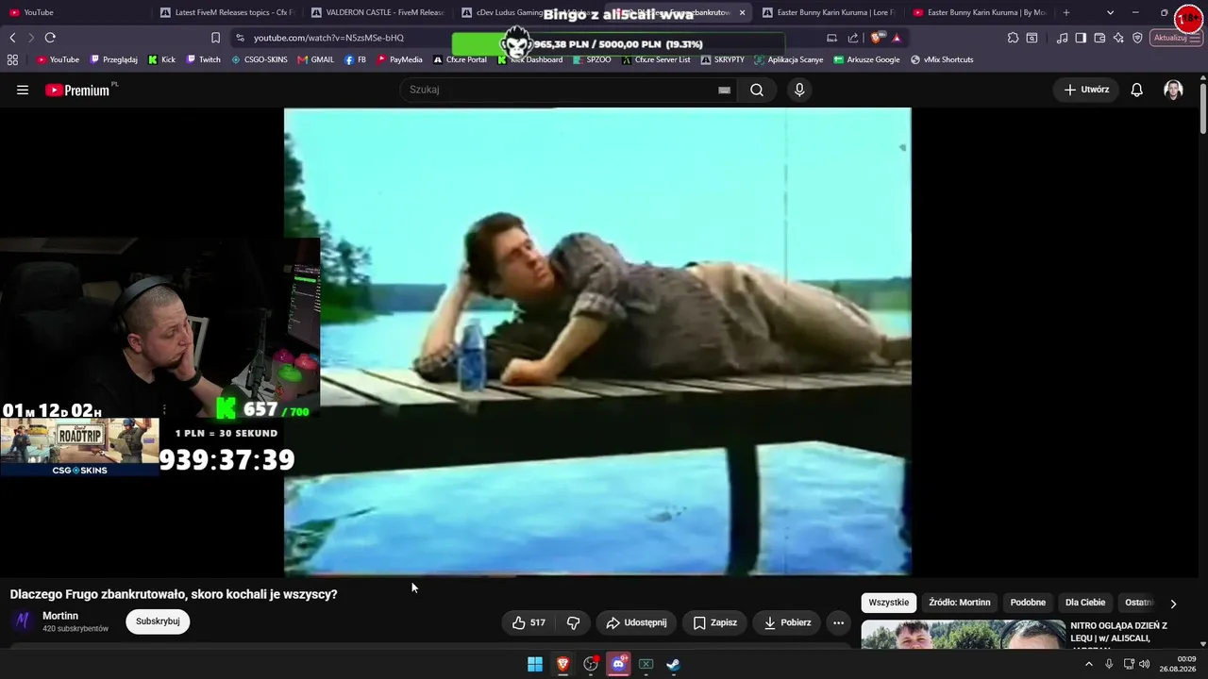The height and width of the screenshot is (679, 1208).
Task: Open the on-screen keyboard in search box
Action: click(724, 90)
